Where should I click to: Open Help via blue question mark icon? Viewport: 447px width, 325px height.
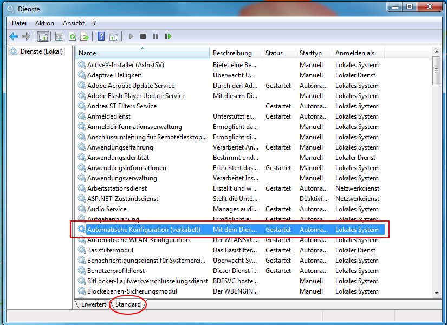click(x=101, y=36)
